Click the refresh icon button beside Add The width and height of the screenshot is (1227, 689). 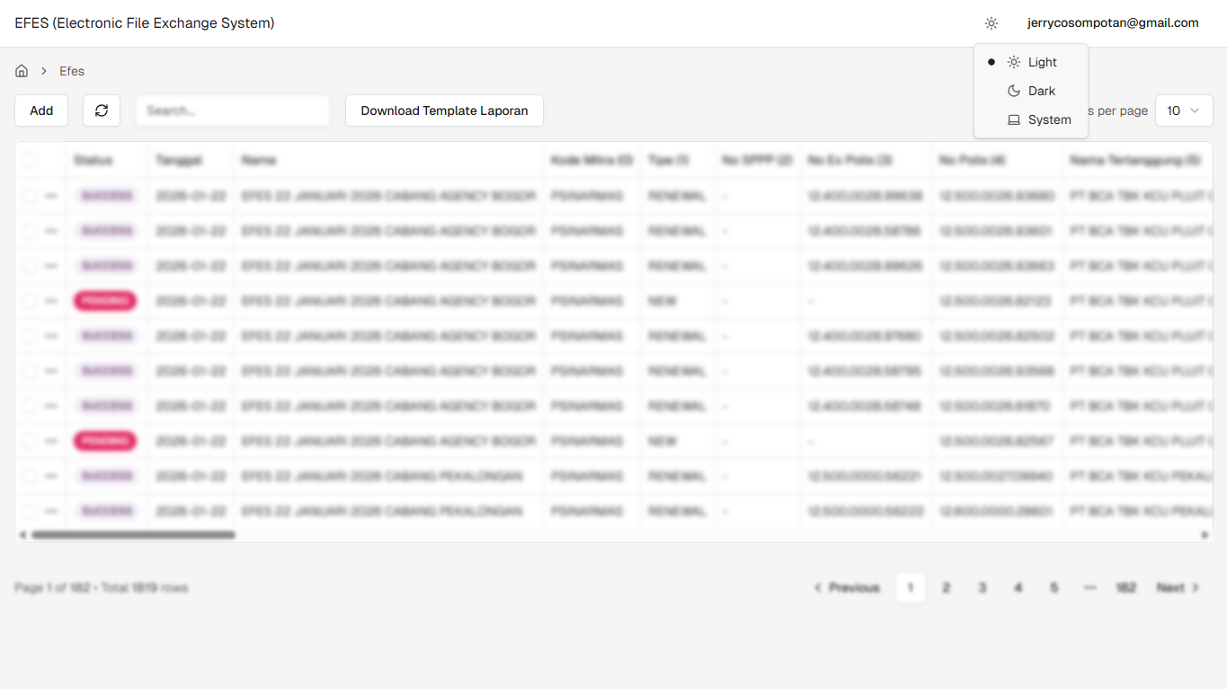point(102,110)
